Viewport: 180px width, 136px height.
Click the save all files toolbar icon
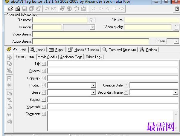pyautogui.click(x=31, y=9)
